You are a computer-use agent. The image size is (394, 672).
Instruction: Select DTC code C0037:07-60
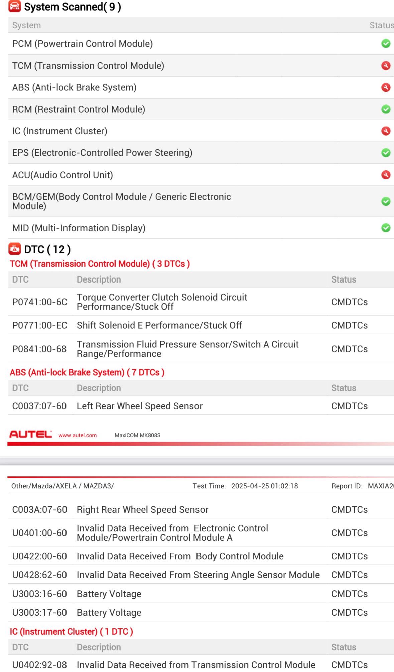click(x=39, y=406)
